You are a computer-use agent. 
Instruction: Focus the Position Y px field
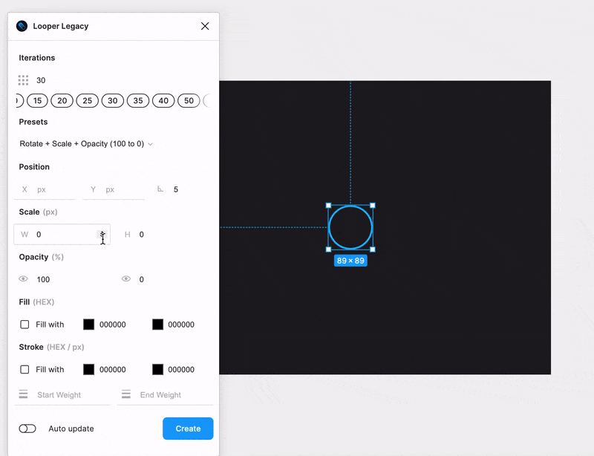click(114, 189)
